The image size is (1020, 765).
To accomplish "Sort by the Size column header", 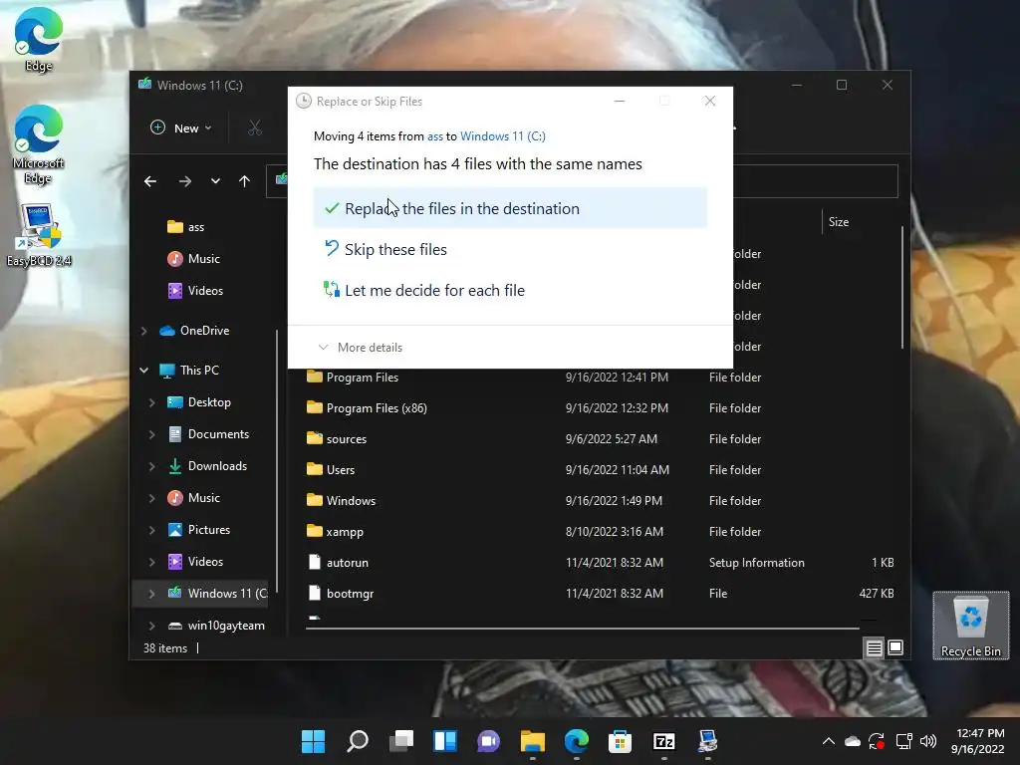I will click(x=839, y=222).
